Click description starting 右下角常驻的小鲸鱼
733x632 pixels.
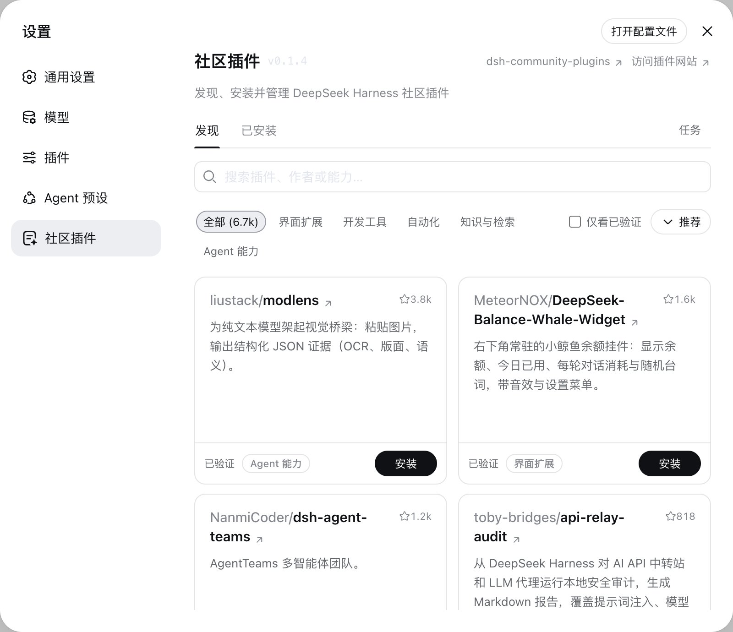click(575, 365)
